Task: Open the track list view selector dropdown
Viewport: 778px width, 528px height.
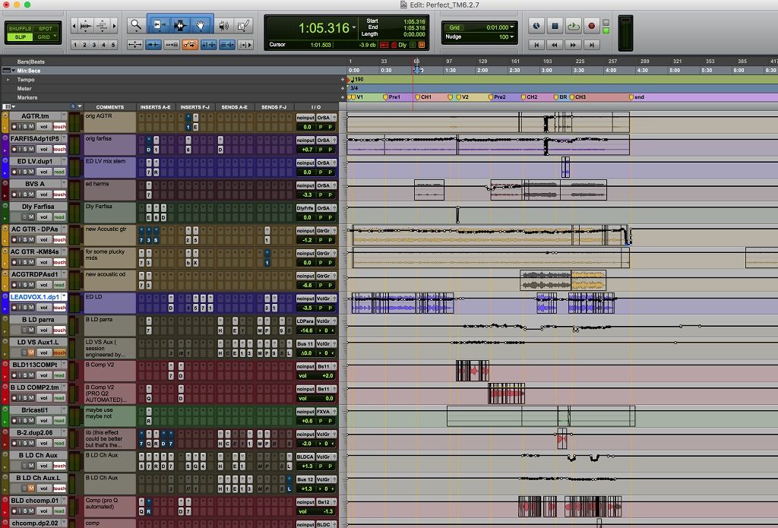Action: pyautogui.click(x=9, y=106)
